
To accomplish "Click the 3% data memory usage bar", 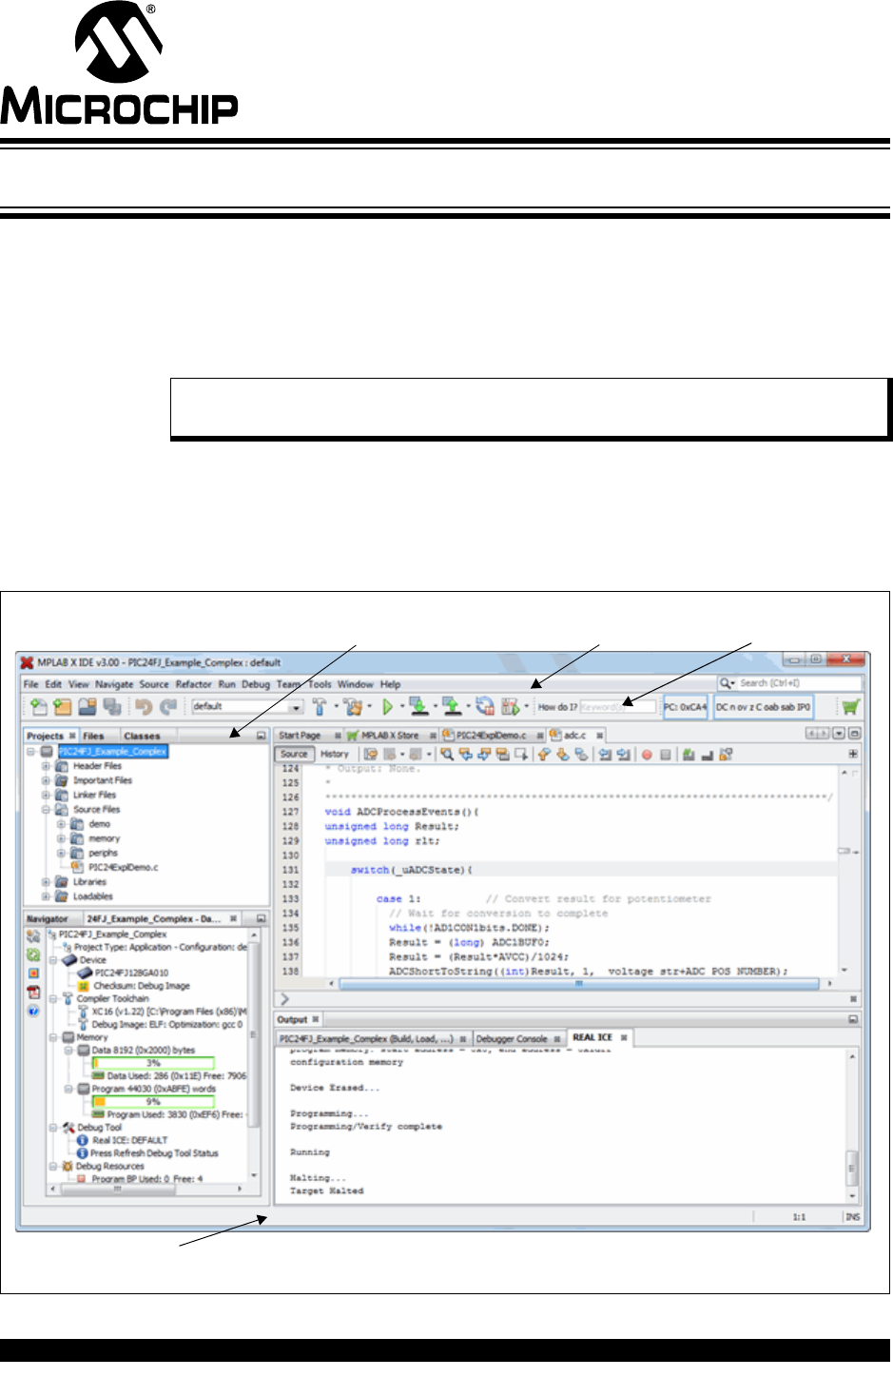I will [x=153, y=1064].
